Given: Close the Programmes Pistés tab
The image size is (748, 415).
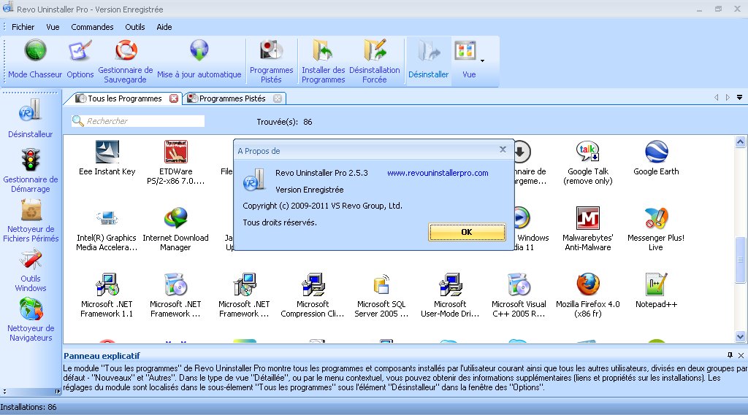Looking at the screenshot, I should [x=277, y=98].
